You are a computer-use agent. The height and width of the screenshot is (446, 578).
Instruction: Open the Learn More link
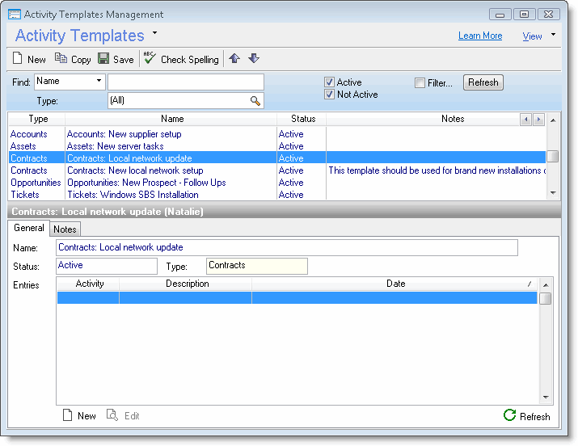click(479, 36)
